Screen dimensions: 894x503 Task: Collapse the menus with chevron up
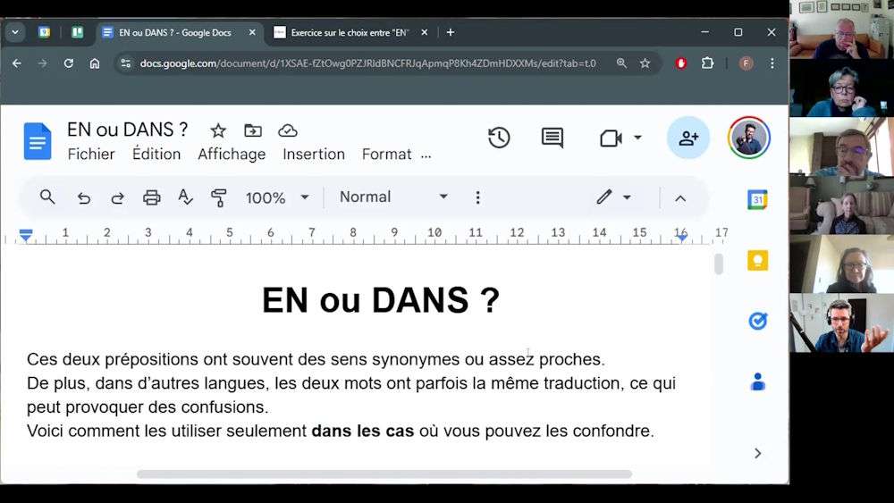tap(680, 198)
